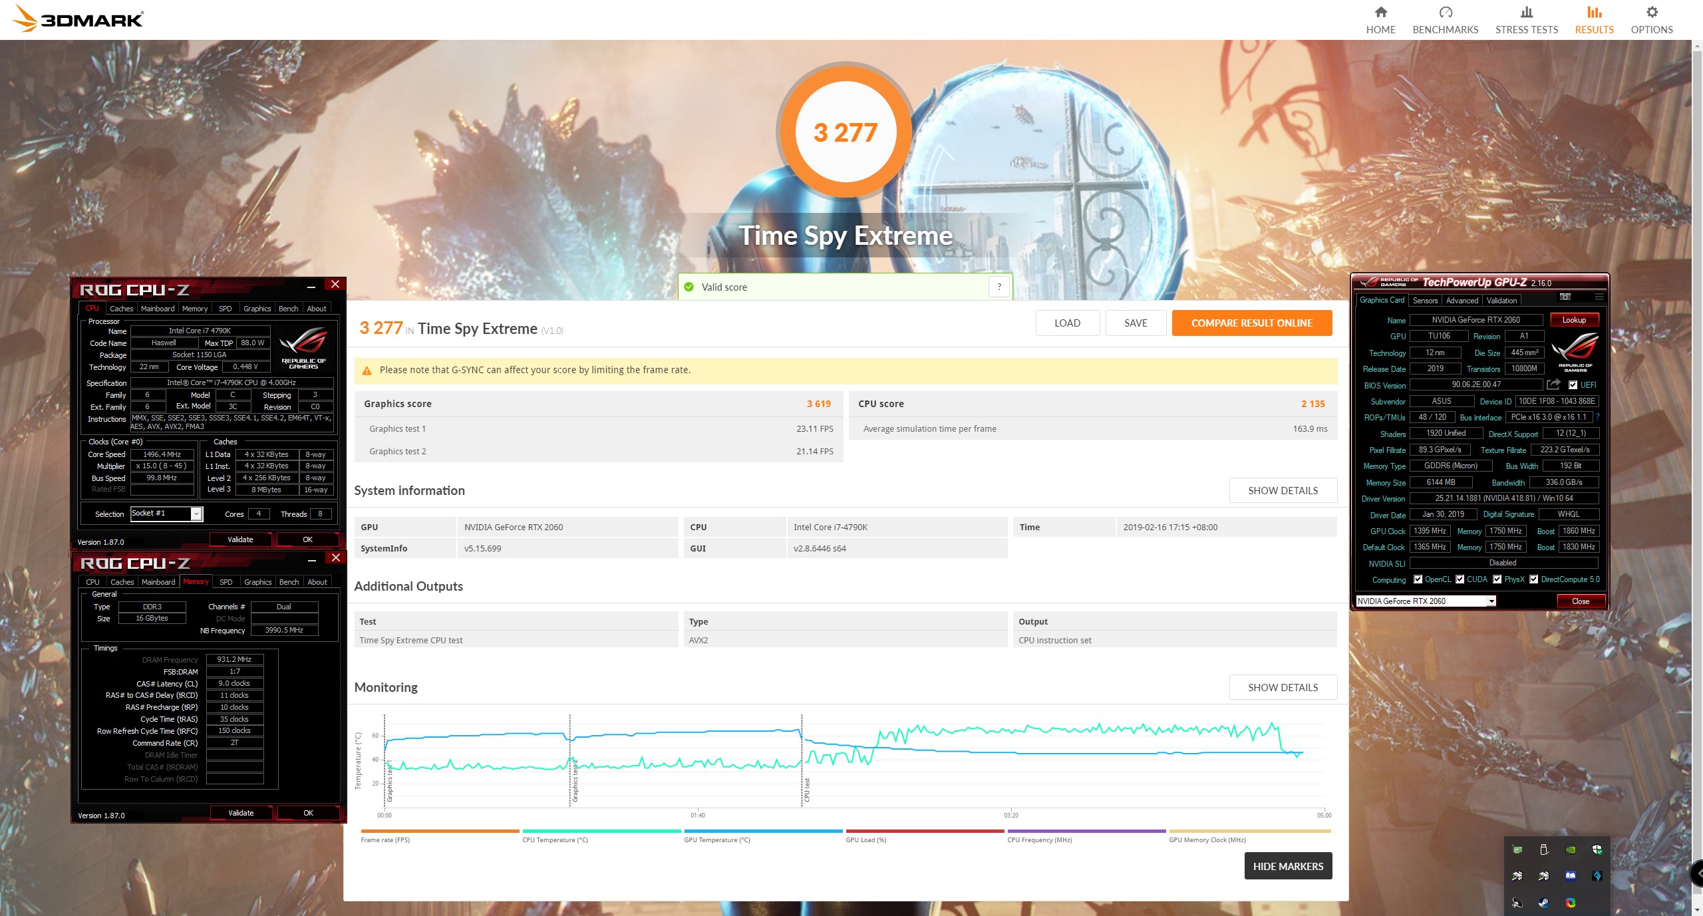
Task: Click the ROG logo in GPU-Z
Action: click(x=1575, y=351)
